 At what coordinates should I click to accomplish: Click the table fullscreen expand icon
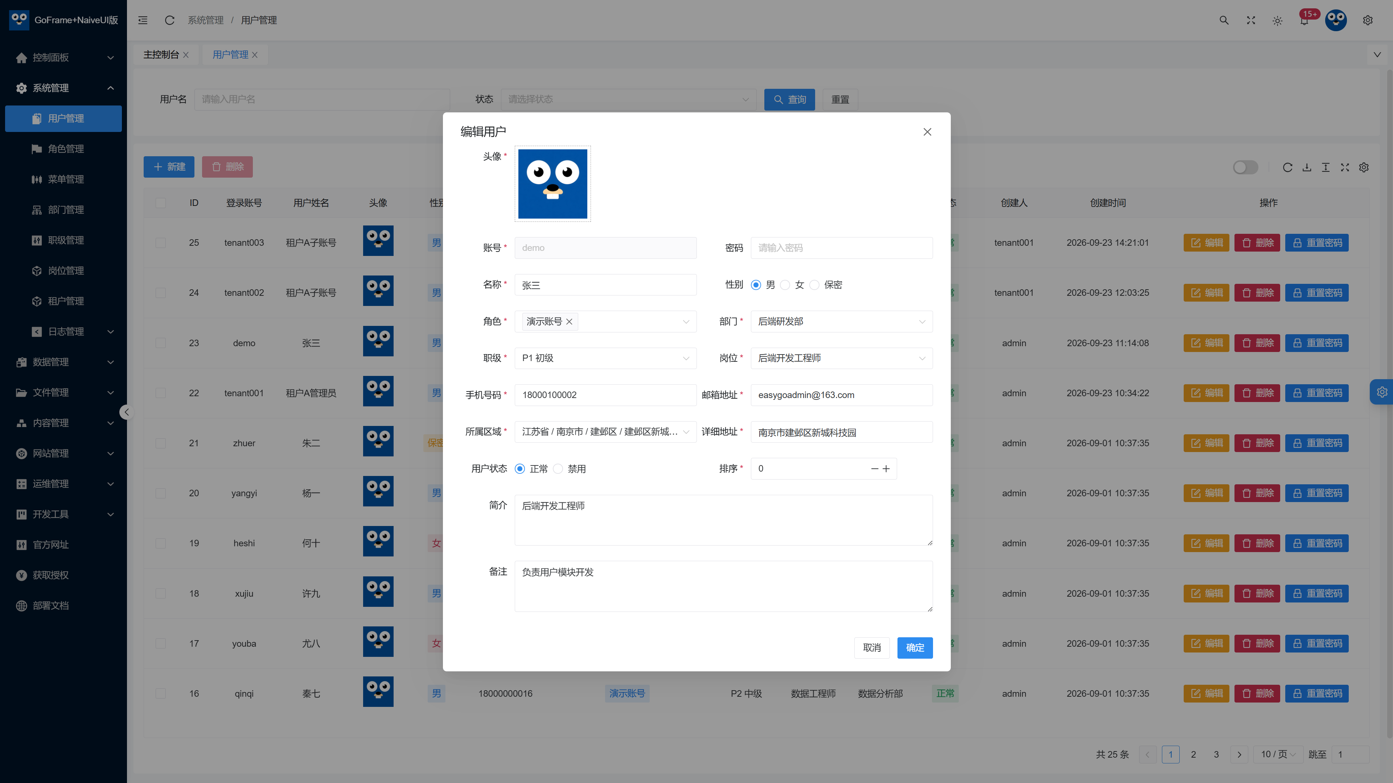(x=1345, y=167)
